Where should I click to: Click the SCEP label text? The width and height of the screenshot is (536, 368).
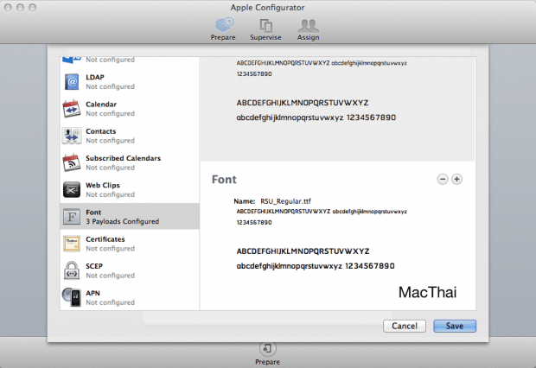pos(94,266)
